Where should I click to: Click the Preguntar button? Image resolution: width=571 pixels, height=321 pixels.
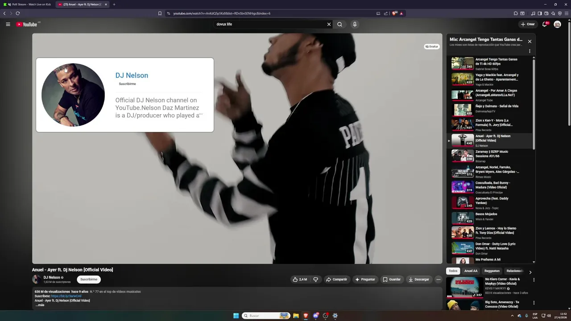(365, 280)
